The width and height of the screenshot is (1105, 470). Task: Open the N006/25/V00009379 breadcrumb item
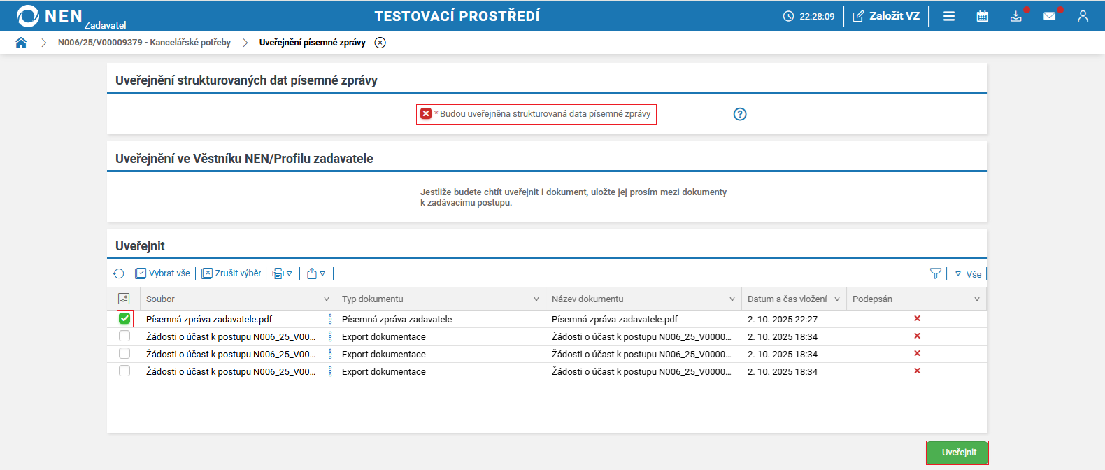144,43
